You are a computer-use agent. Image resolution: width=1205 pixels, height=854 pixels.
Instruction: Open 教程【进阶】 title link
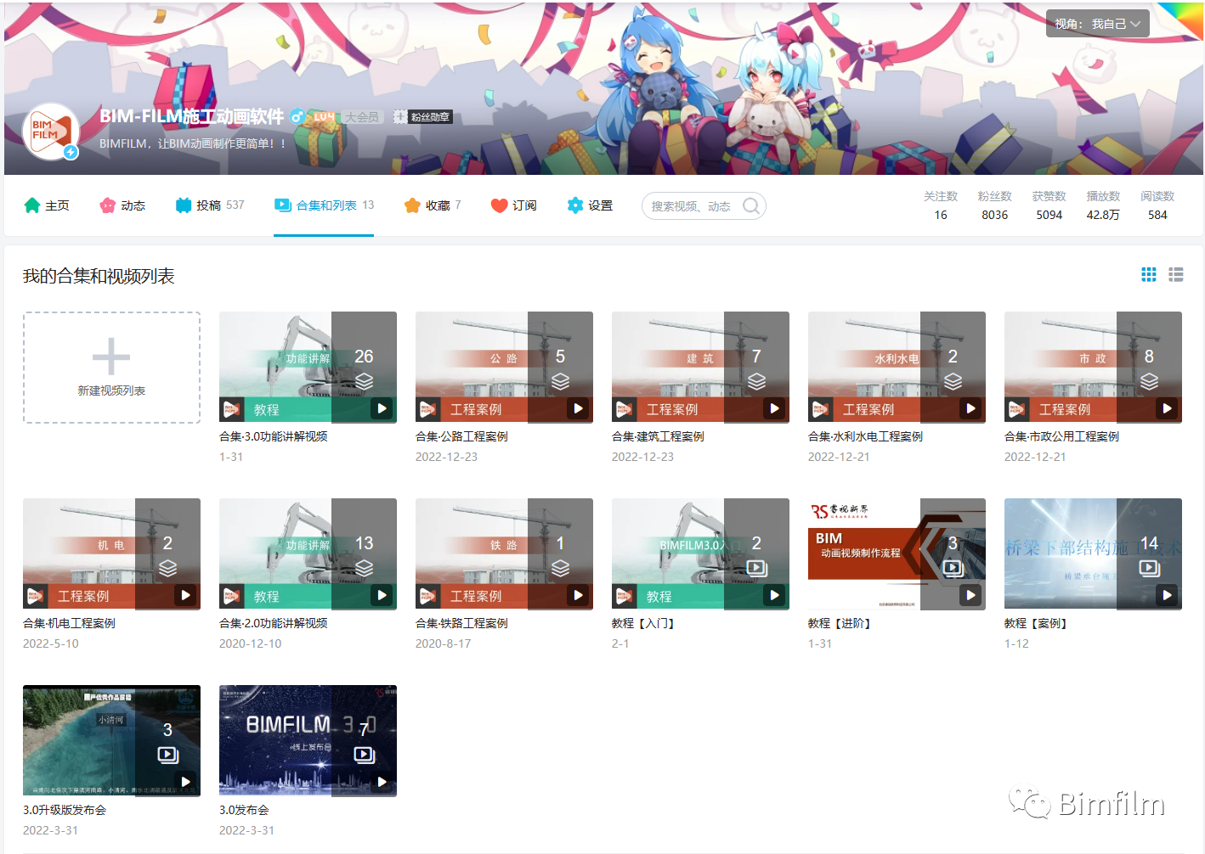click(x=840, y=623)
